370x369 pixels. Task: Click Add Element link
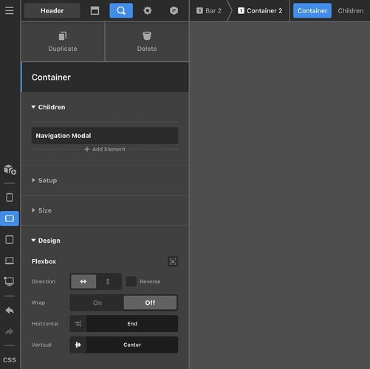pyautogui.click(x=105, y=149)
